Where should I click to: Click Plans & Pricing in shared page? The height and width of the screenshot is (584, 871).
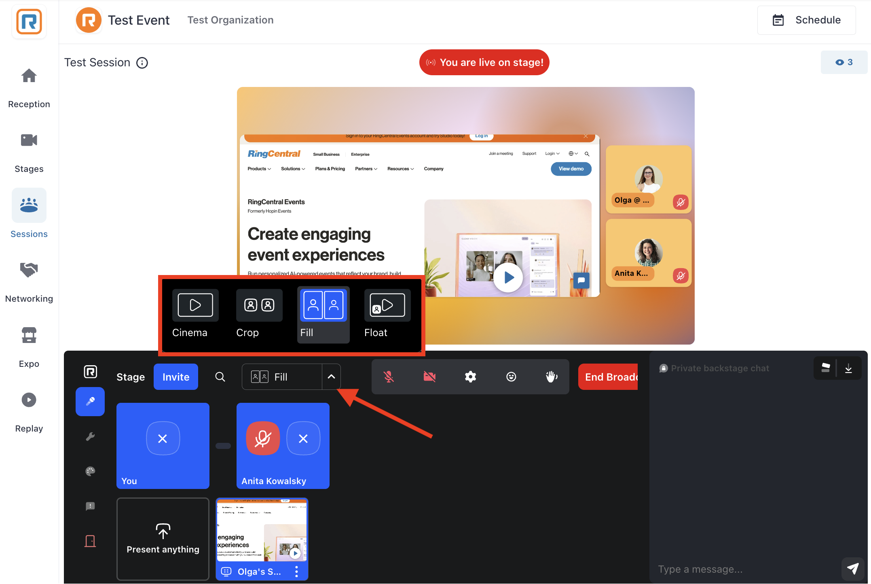tap(330, 169)
